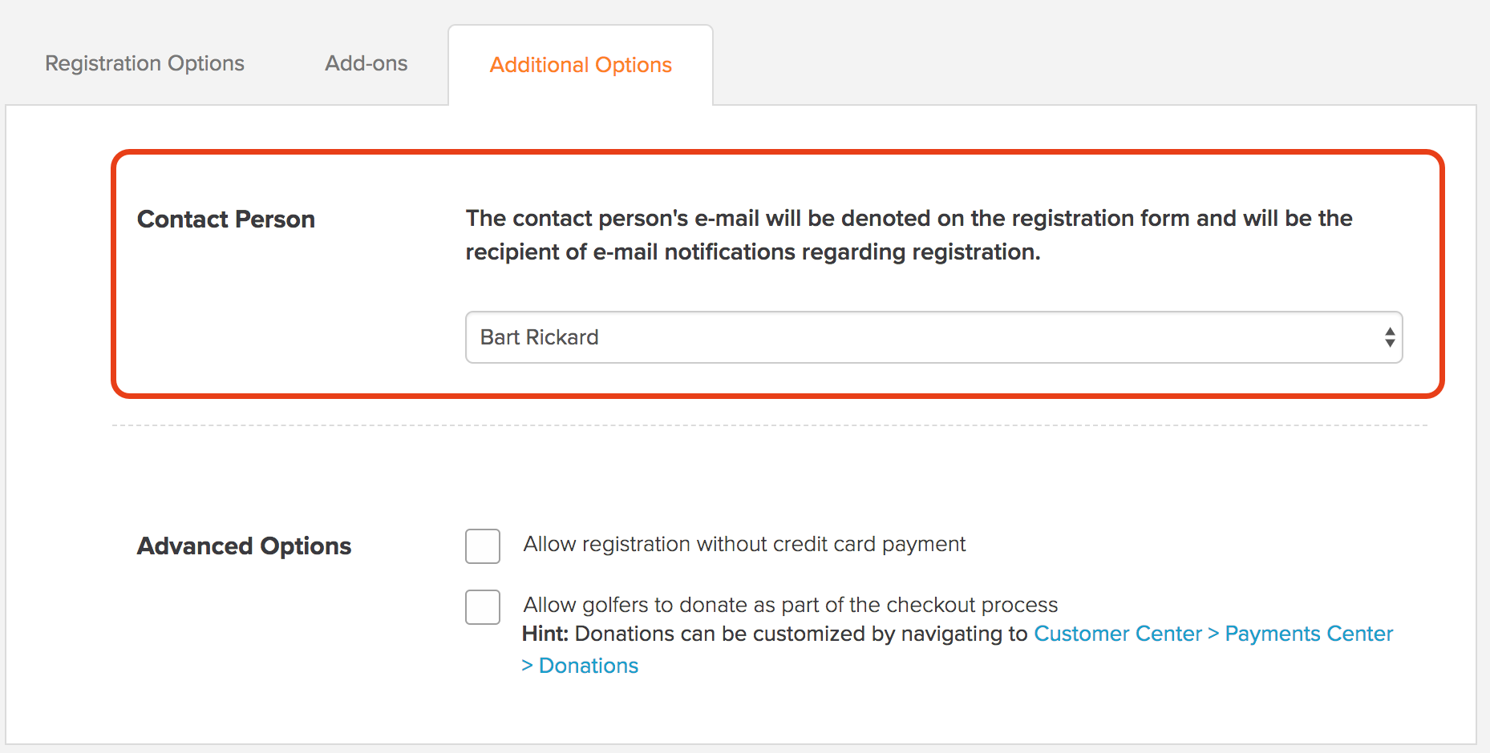Open the Add-ons tab
This screenshot has width=1490, height=753.
(366, 63)
